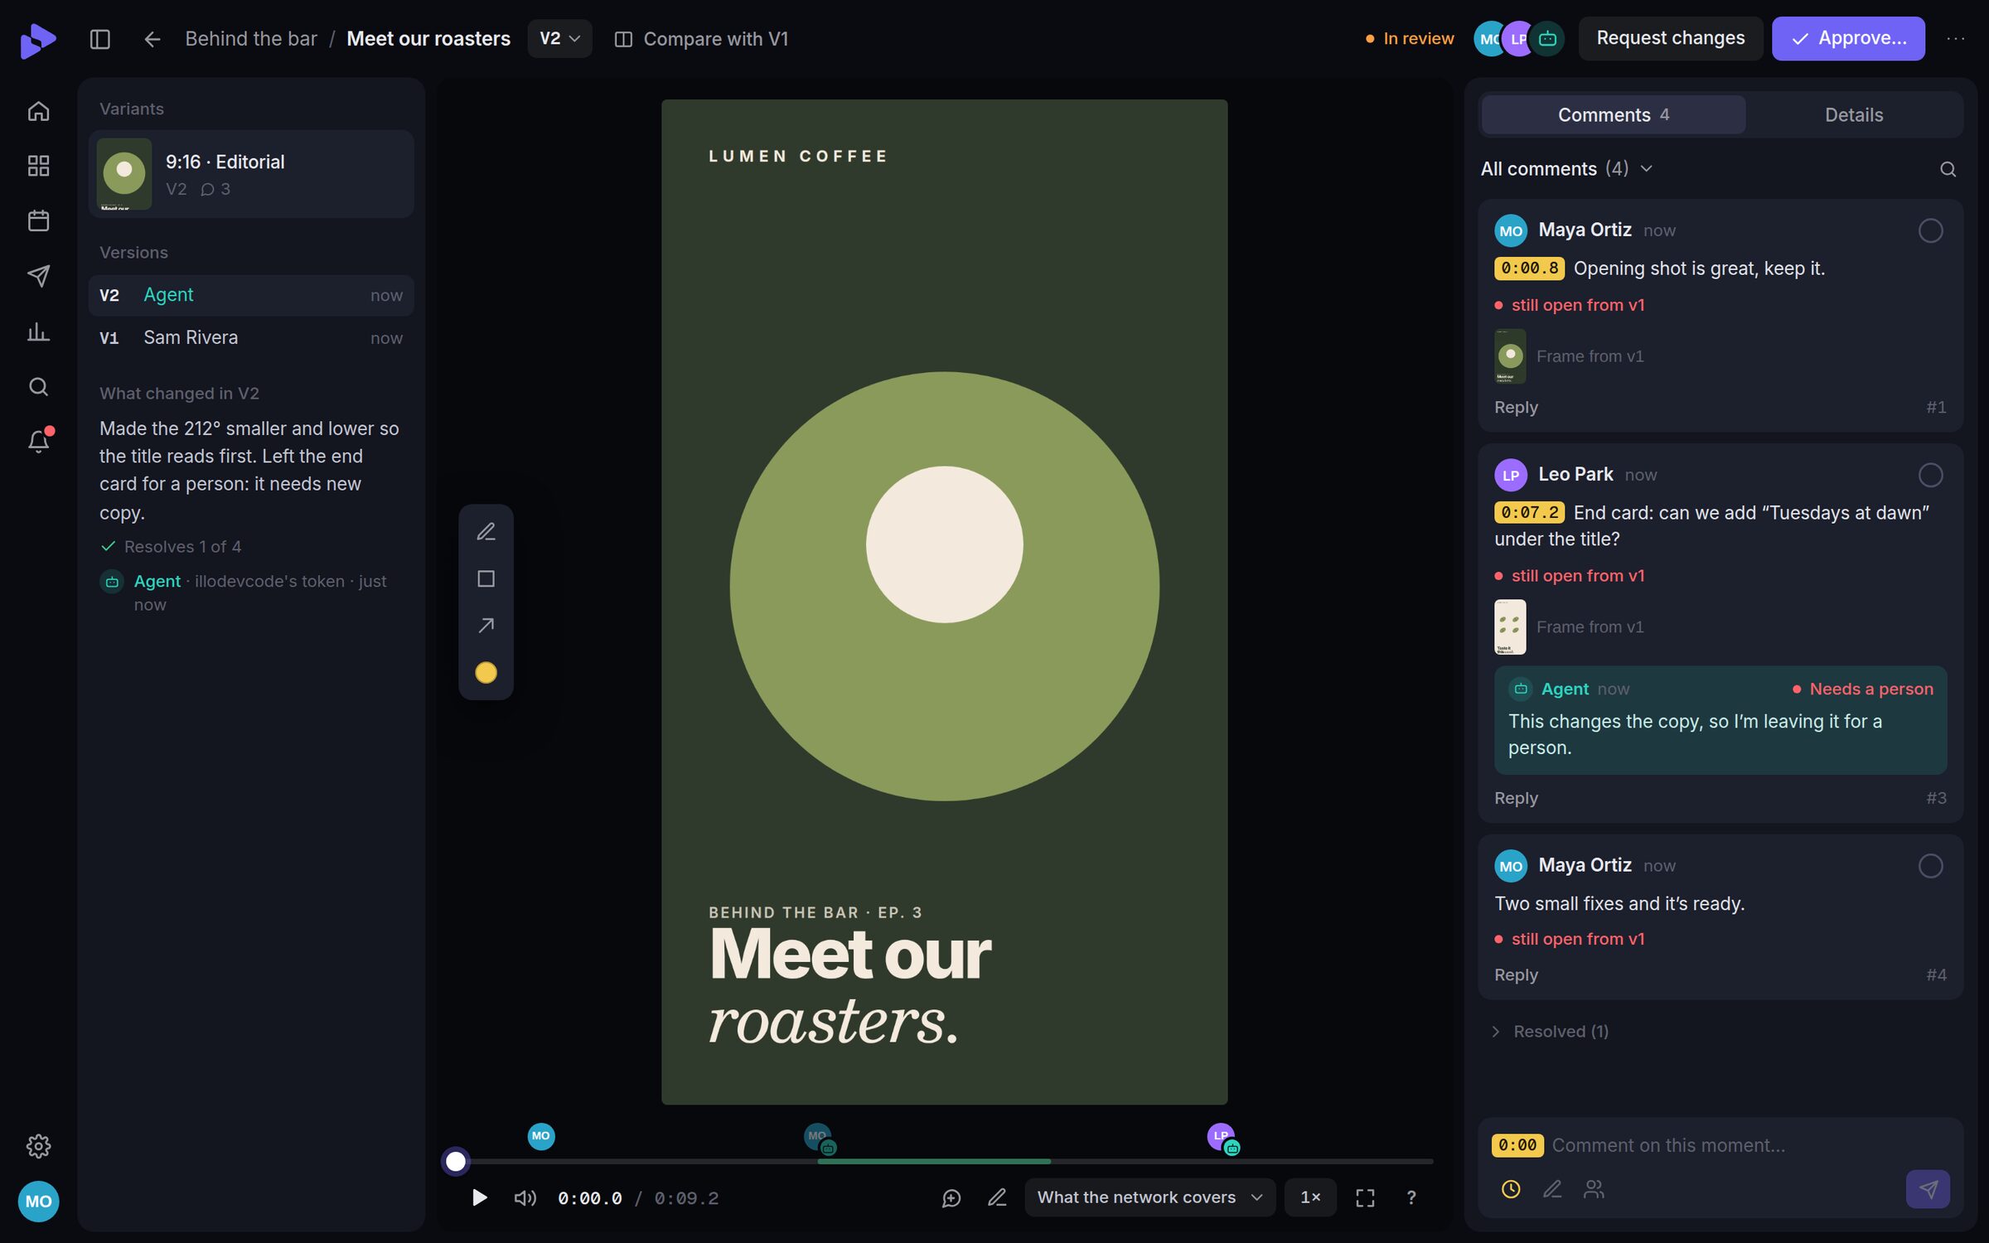Select the rectangle annotation tool
Screen dimensions: 1989x1243
point(486,578)
